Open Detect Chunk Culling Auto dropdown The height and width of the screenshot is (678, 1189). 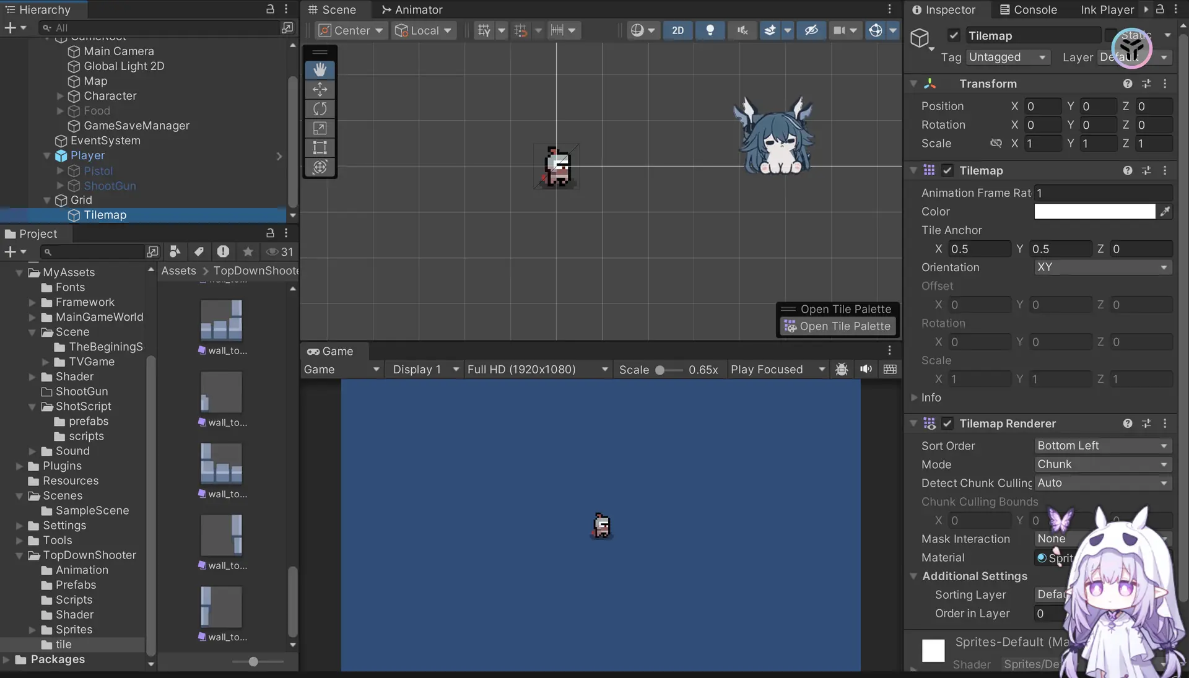pos(1103,483)
